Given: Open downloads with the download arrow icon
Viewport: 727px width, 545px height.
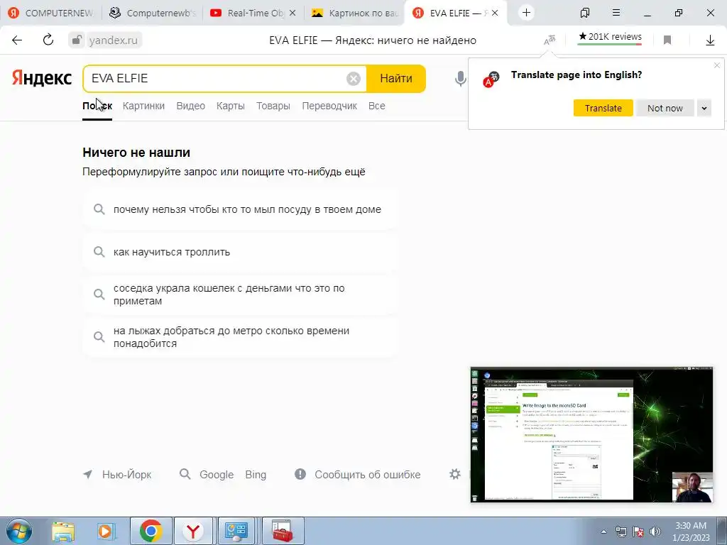Looking at the screenshot, I should click(x=710, y=40).
